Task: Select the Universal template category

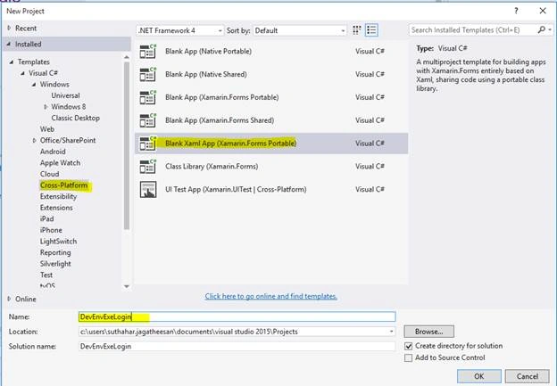Action: click(x=65, y=95)
